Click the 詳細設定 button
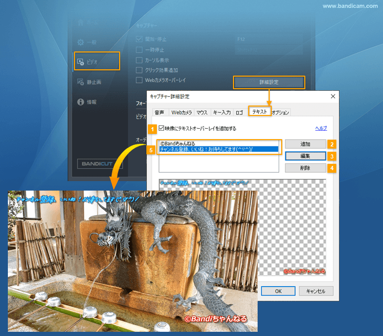Screen dimensions: 383x336 point(269,82)
